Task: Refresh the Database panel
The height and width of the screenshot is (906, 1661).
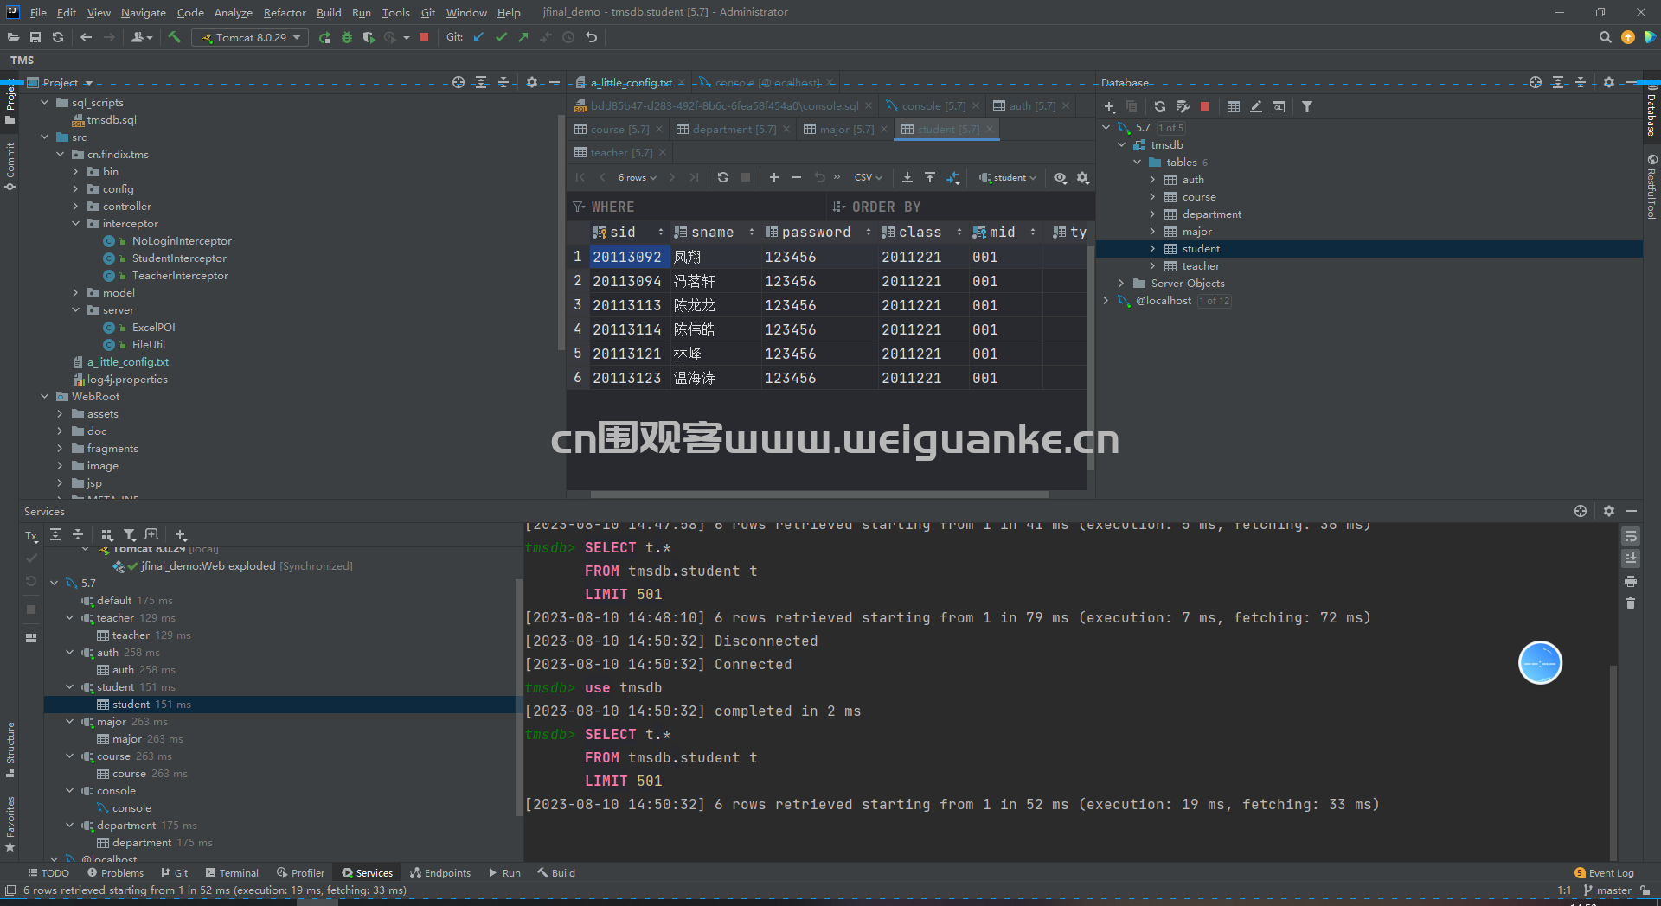Action: pyautogui.click(x=1160, y=106)
